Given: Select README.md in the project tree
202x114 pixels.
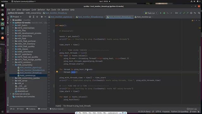Looking at the screenshot, I should pos(23,91).
